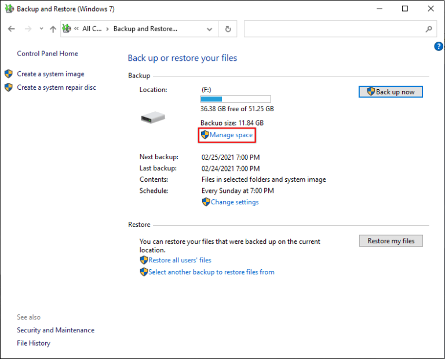Click the Back up now button

(391, 92)
